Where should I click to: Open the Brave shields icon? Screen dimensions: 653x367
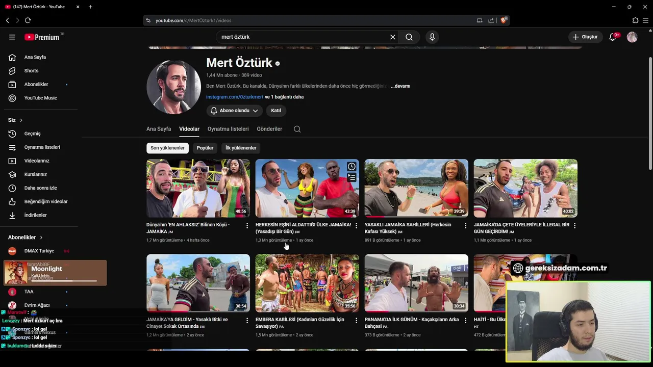click(504, 20)
